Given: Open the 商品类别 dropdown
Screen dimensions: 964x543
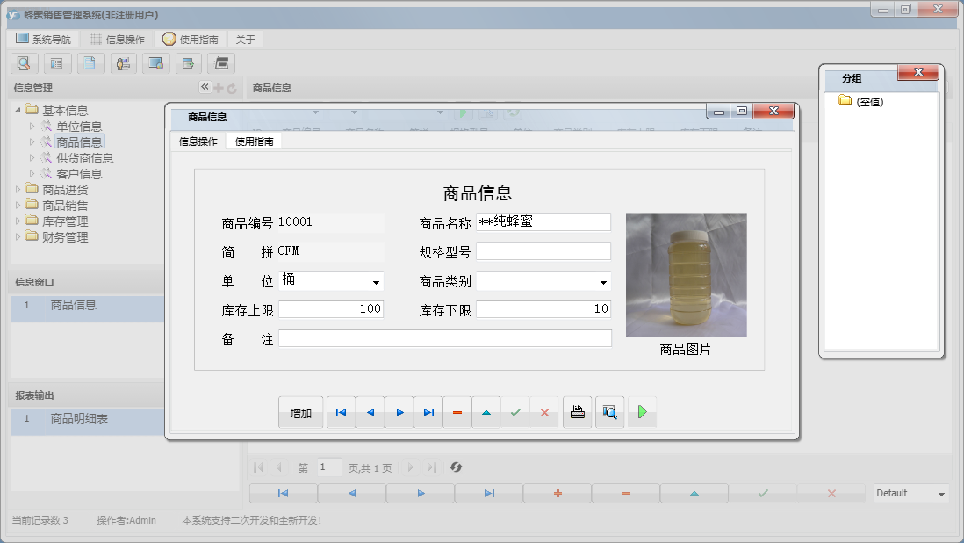Looking at the screenshot, I should click(x=603, y=281).
